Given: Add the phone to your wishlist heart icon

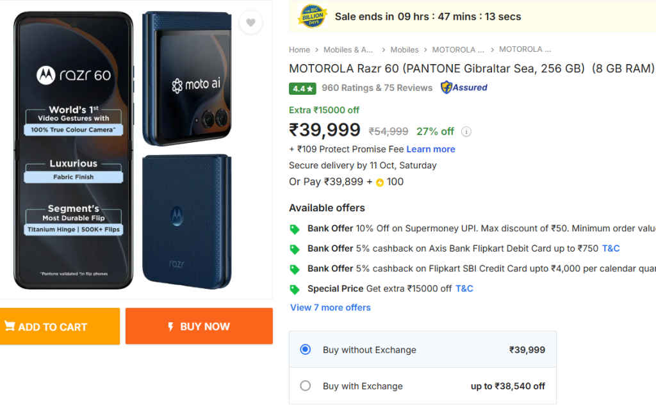Looking at the screenshot, I should point(250,22).
